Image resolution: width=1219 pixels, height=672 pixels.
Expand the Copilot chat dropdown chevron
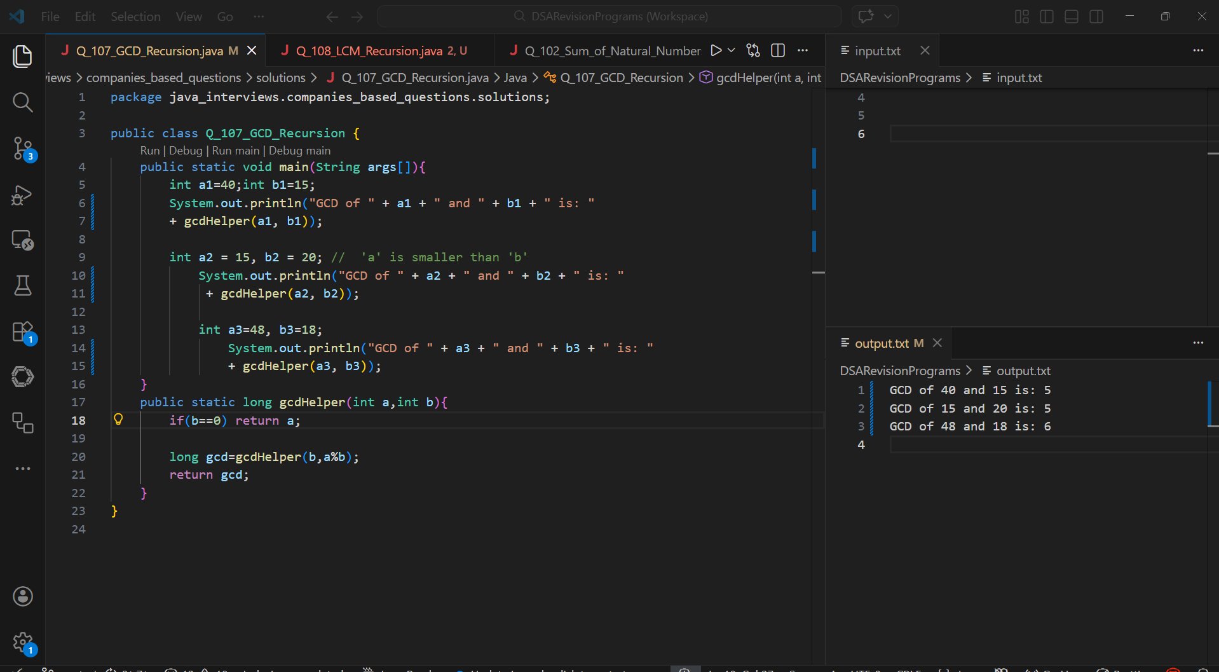pos(888,17)
